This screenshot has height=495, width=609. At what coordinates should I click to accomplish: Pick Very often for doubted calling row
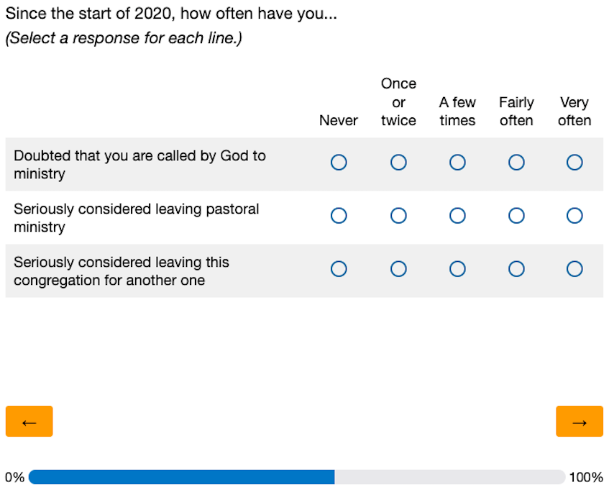click(574, 163)
